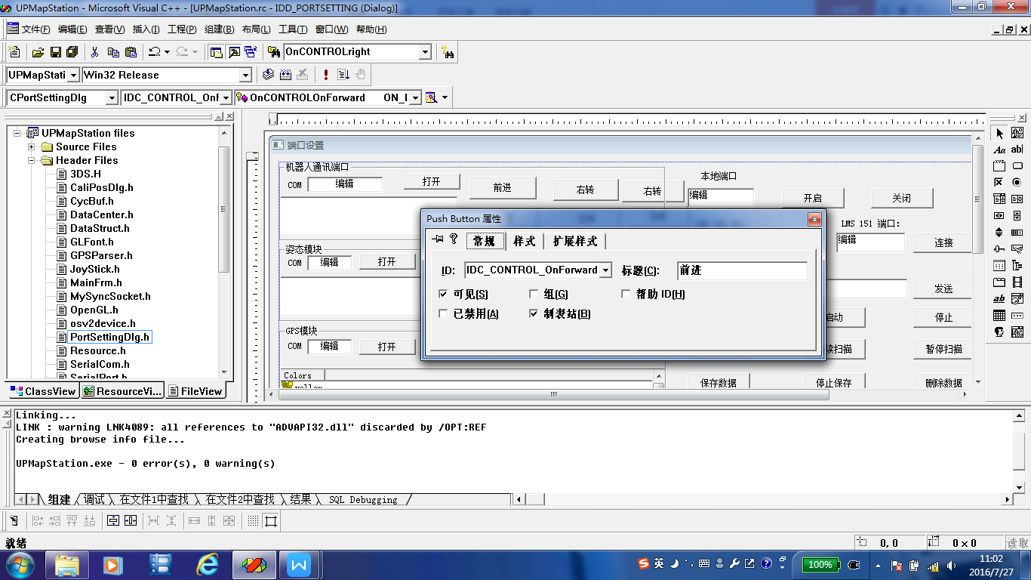Enable the 帮助 ID(H) checkbox

(626, 294)
